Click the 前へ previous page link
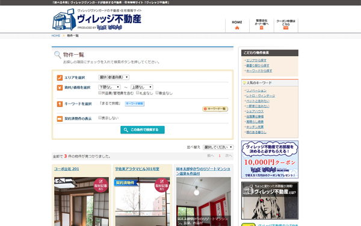Viewport: 361px width, 226px height. [211, 156]
